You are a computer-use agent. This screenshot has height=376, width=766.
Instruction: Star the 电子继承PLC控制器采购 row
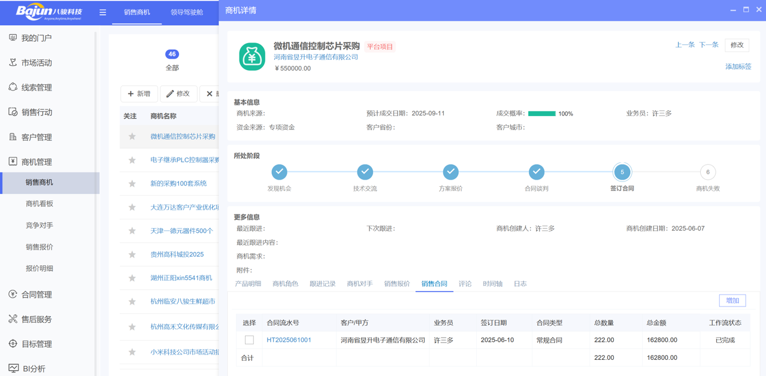click(x=132, y=160)
